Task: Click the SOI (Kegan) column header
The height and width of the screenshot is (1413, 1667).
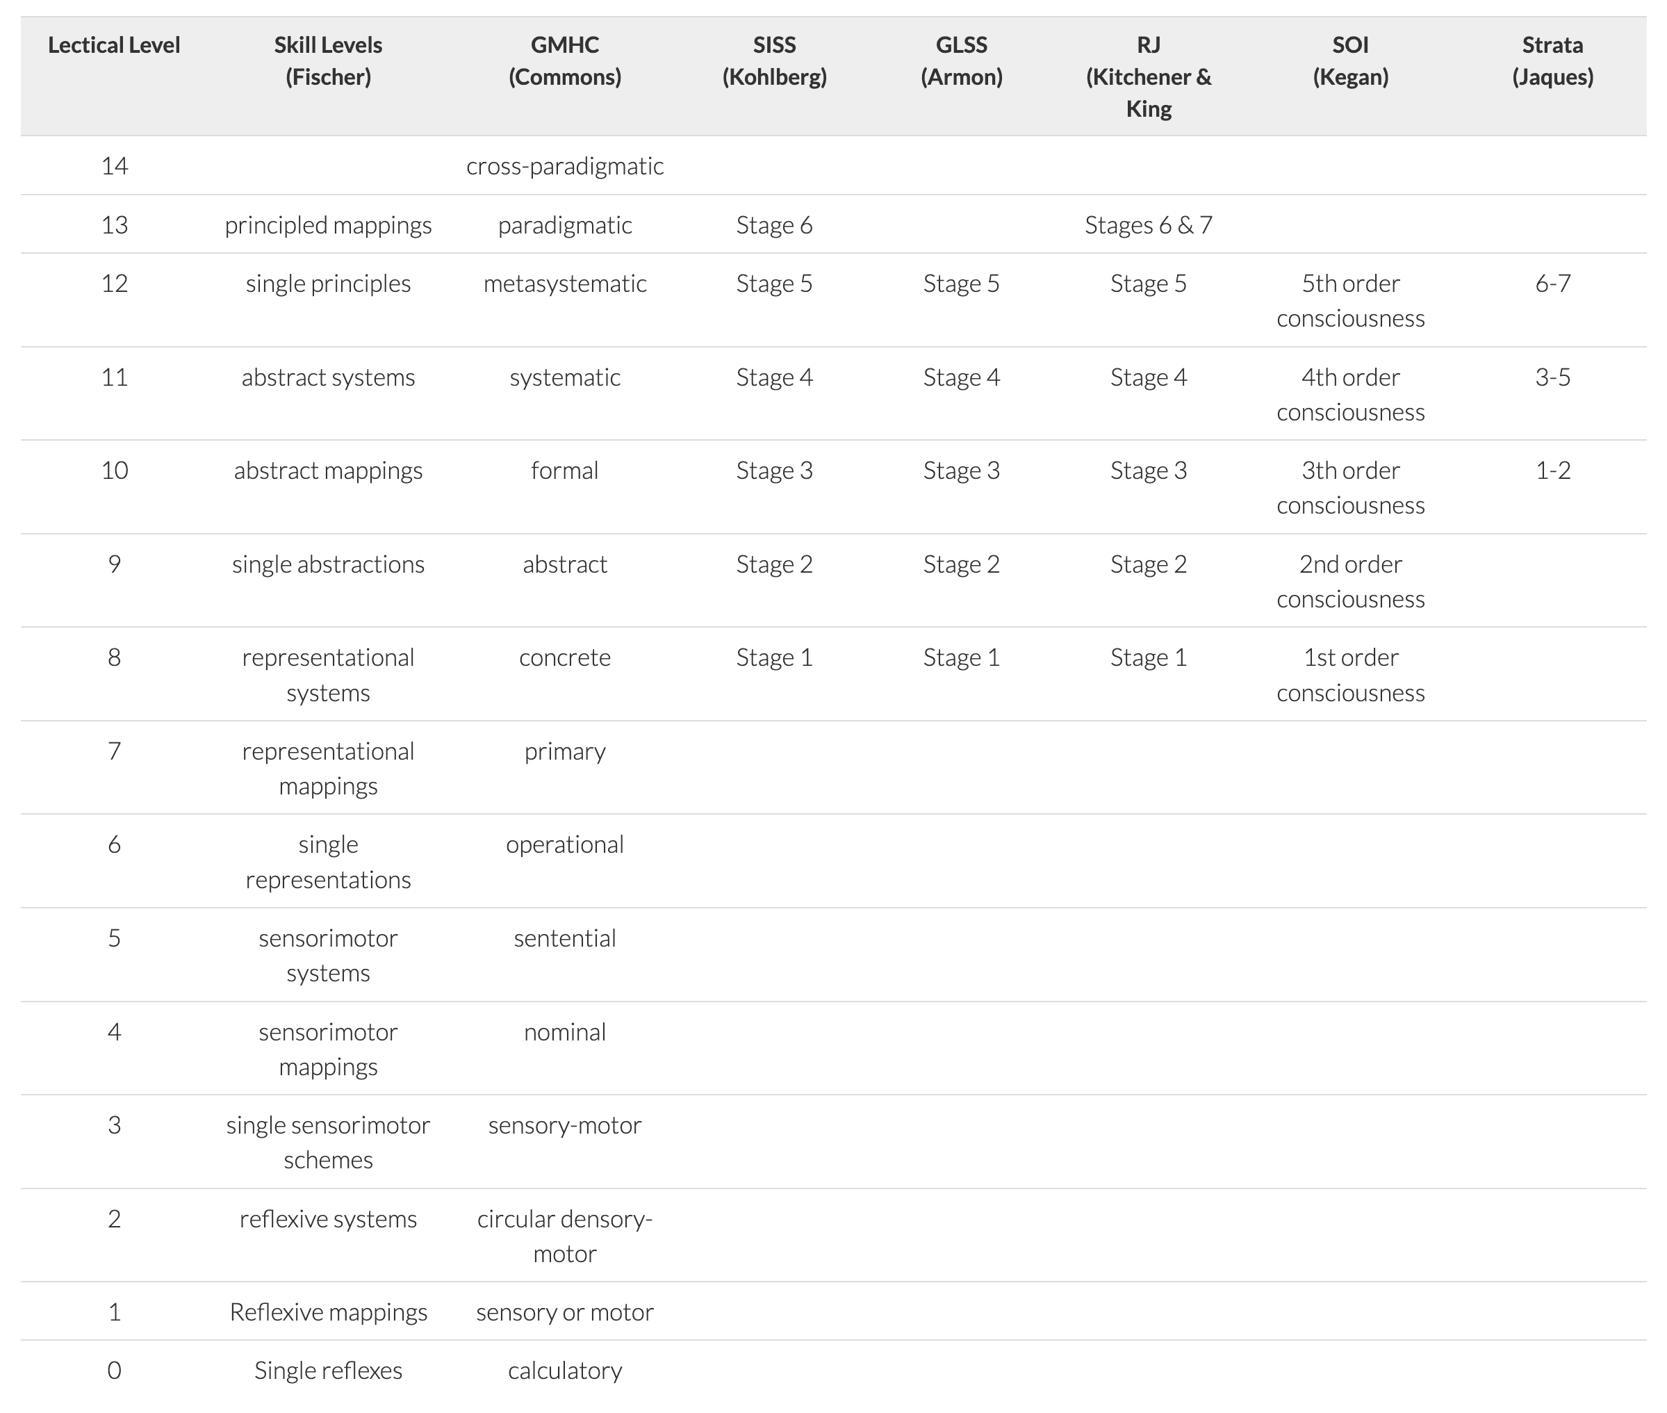Action: click(x=1350, y=61)
